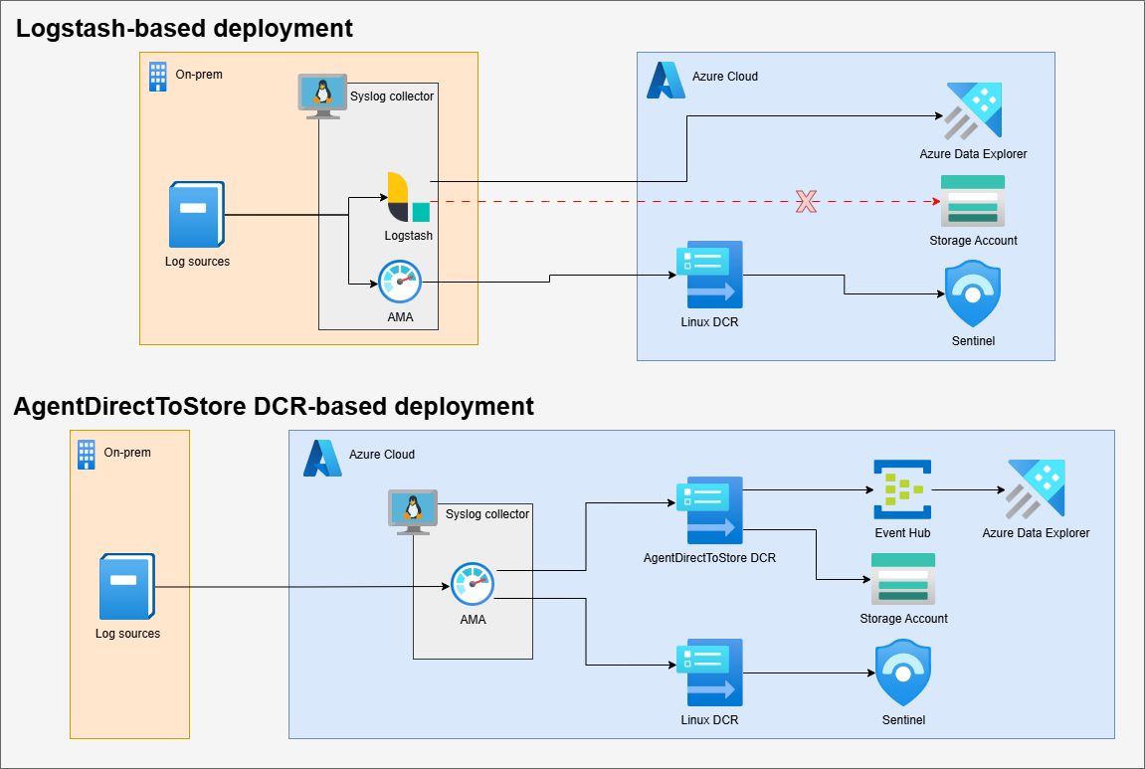Image resolution: width=1145 pixels, height=769 pixels.
Task: Click the Linux DCR icon in the bottom diagram
Action: (x=709, y=673)
